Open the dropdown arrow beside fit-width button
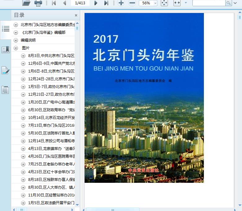The width and height of the screenshot is (242, 211). [x=186, y=3]
